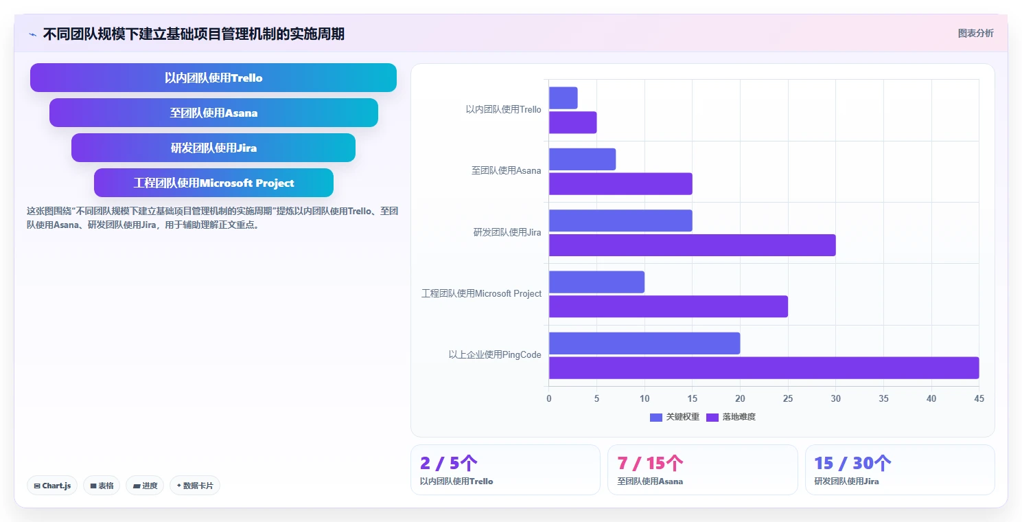Image resolution: width=1022 pixels, height=522 pixels.
Task: Click the 至团队使用Asana caption in the stat card
Action: tap(650, 481)
